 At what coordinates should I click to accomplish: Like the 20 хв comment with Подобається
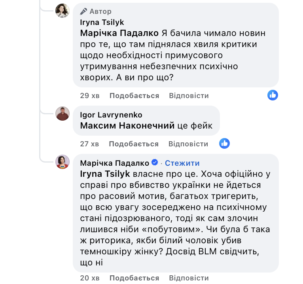coord(134,278)
